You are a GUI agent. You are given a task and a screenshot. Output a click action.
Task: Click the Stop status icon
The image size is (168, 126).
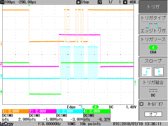(78, 2)
